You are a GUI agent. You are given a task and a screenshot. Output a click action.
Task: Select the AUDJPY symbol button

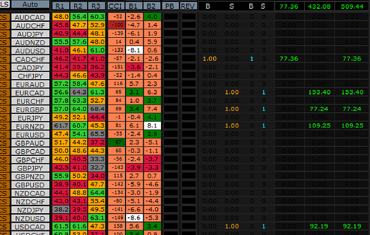[x=30, y=34]
